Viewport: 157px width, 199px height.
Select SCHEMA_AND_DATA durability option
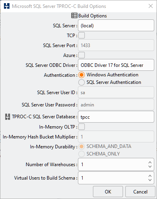coord(81,146)
